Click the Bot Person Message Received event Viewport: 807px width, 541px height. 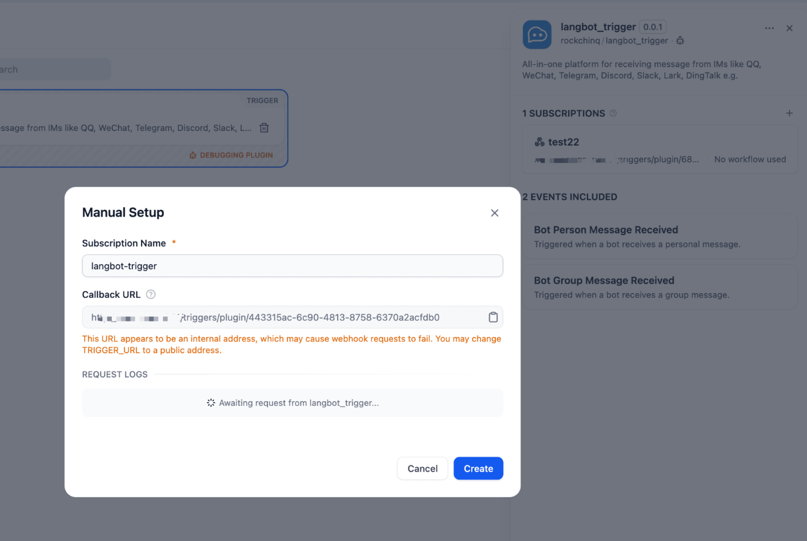(x=659, y=236)
